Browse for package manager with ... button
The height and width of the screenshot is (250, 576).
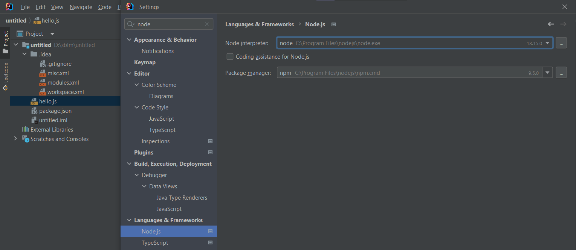[561, 73]
